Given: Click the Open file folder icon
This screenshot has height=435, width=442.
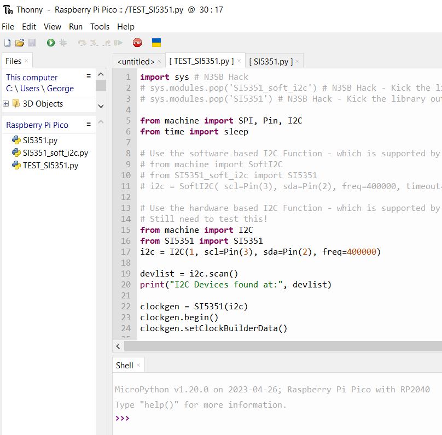Looking at the screenshot, I should pos(19,43).
